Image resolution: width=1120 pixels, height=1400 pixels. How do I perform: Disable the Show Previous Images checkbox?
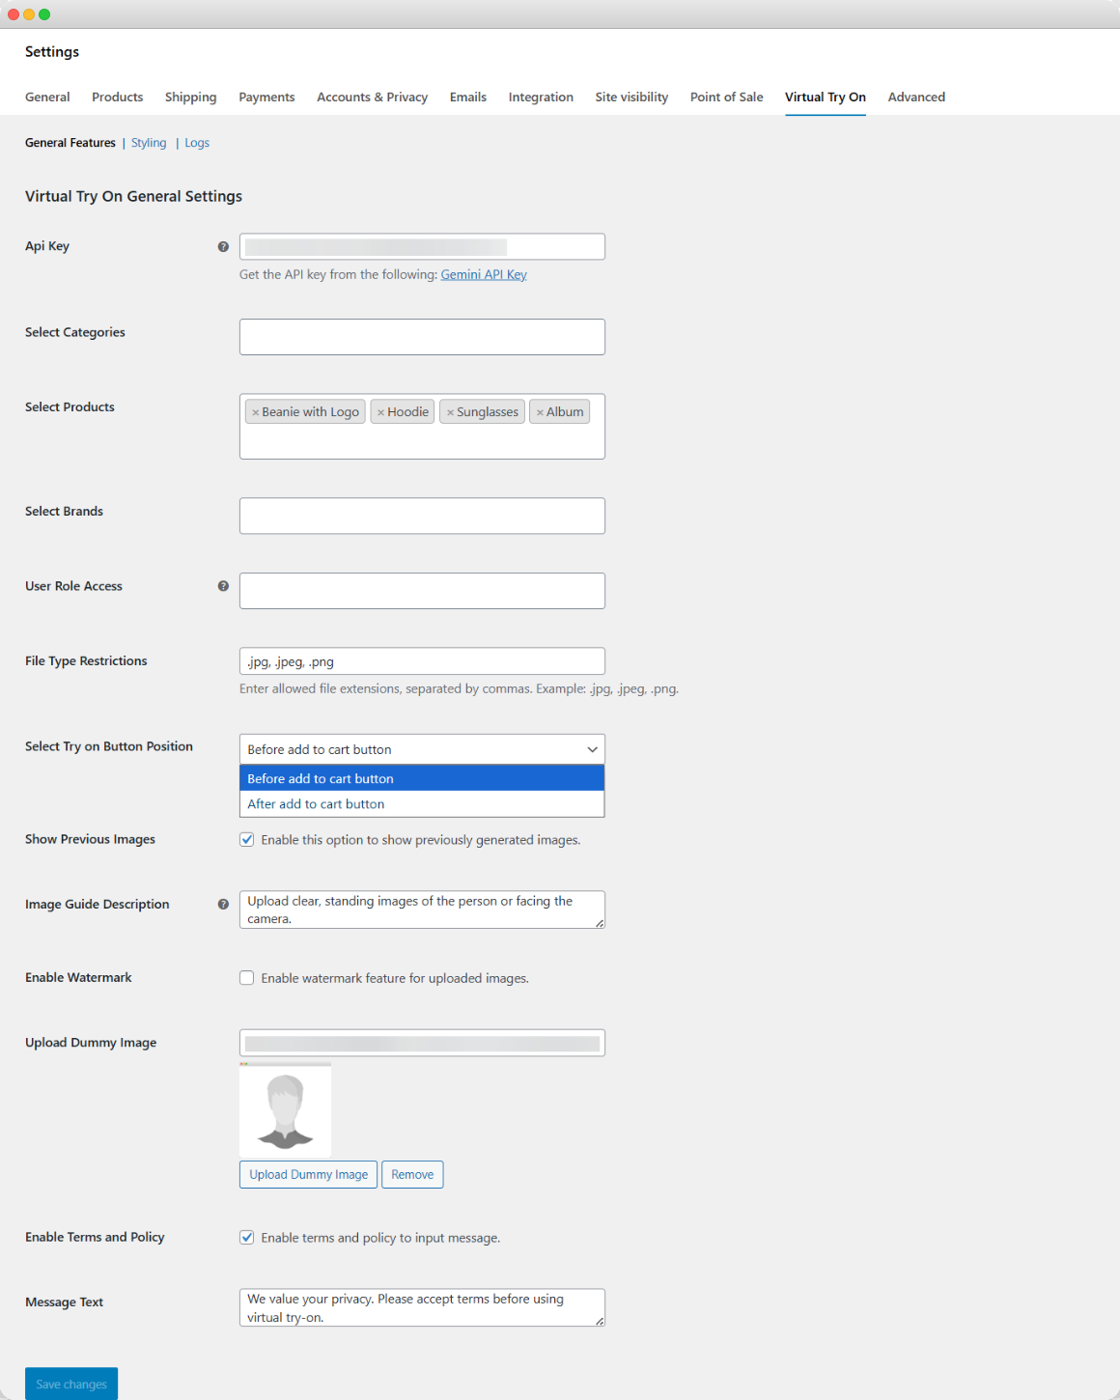click(x=247, y=840)
